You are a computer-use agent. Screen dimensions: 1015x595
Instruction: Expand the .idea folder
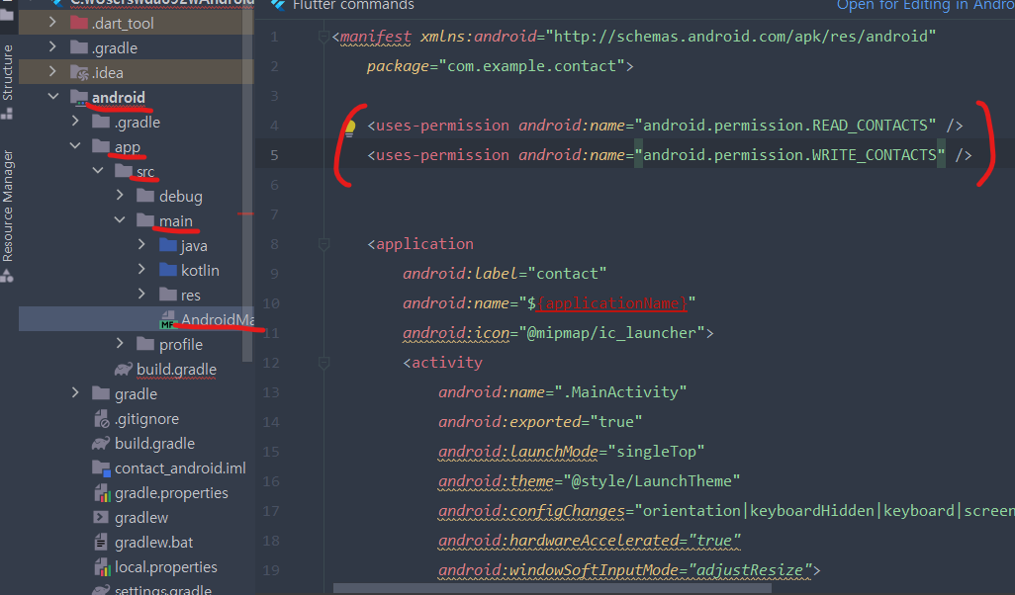[52, 72]
